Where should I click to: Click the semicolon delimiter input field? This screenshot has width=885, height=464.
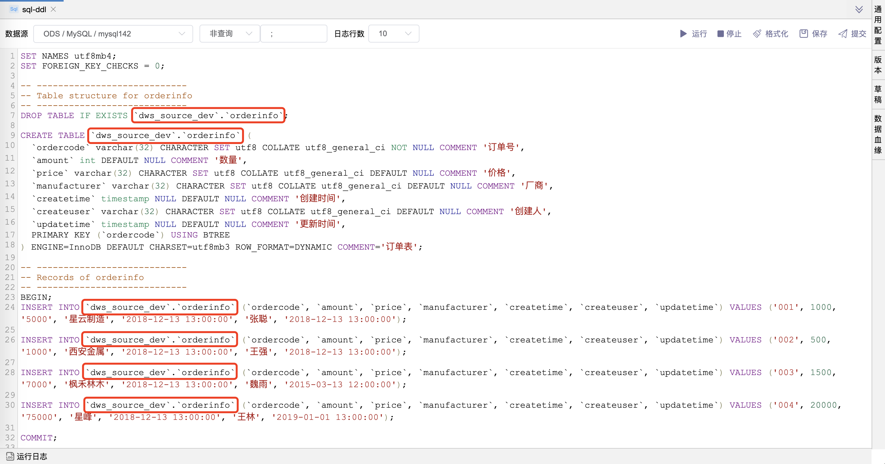pyautogui.click(x=294, y=34)
